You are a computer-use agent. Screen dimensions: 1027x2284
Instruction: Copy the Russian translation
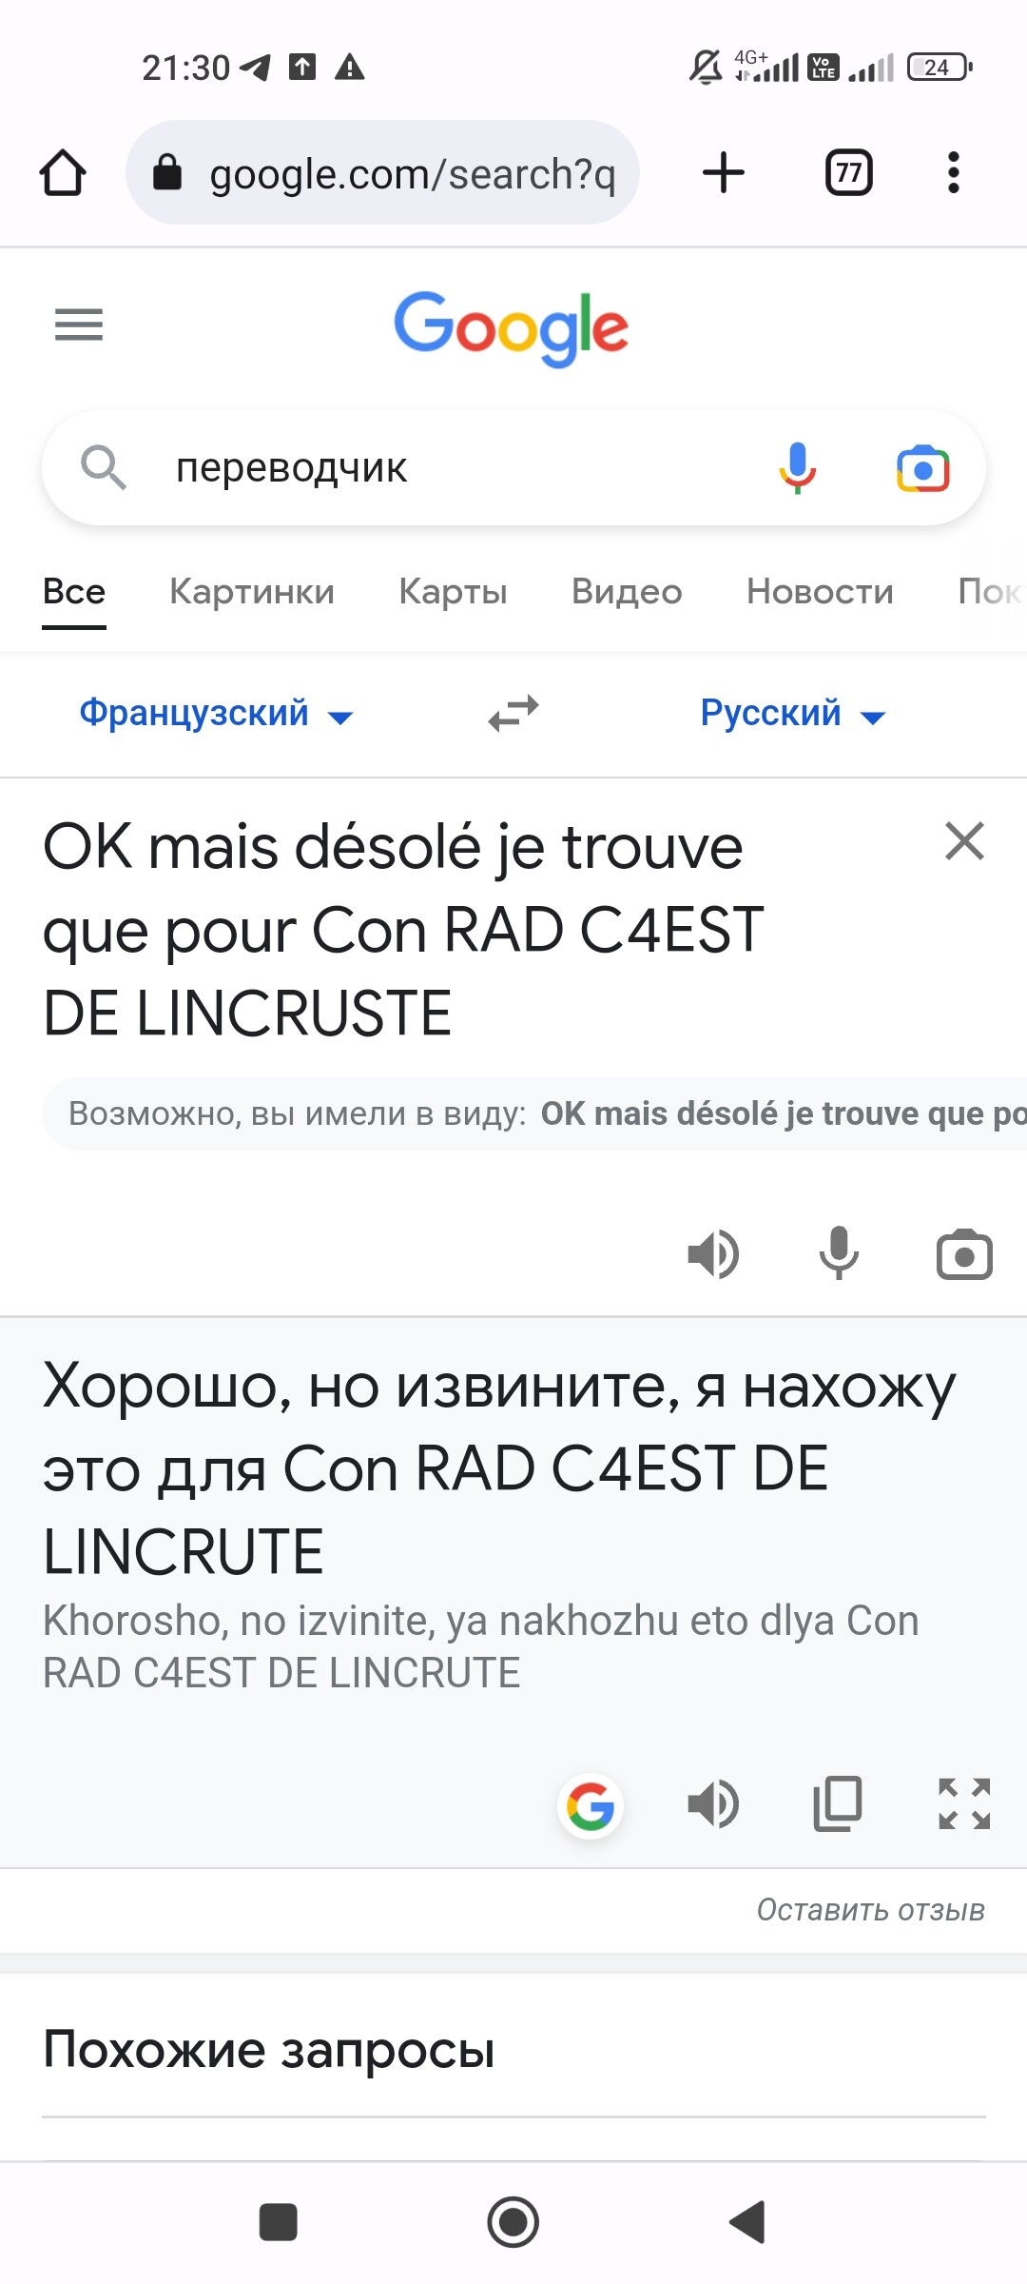[x=838, y=1803]
